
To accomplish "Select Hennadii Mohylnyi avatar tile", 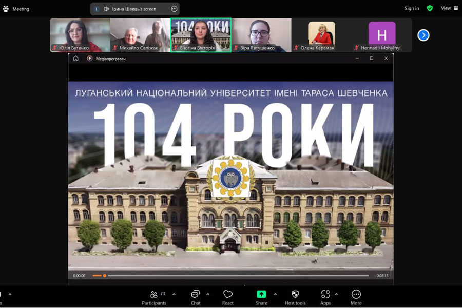I will pyautogui.click(x=382, y=35).
